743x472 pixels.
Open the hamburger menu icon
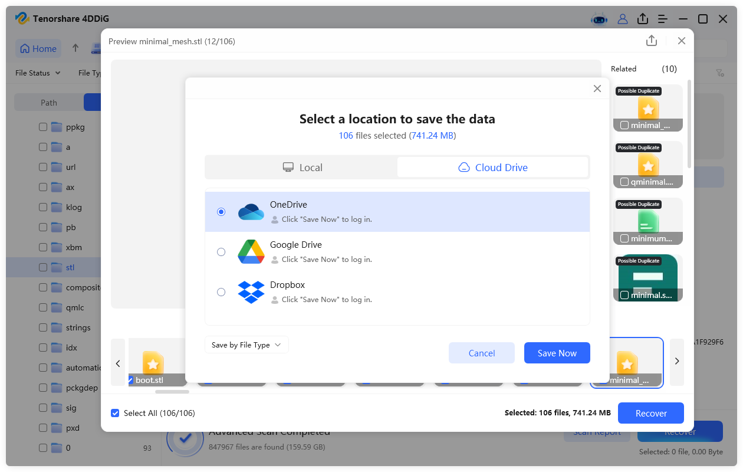663,19
